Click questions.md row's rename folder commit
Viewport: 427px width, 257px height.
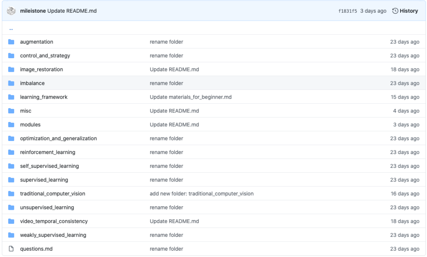[166, 249]
